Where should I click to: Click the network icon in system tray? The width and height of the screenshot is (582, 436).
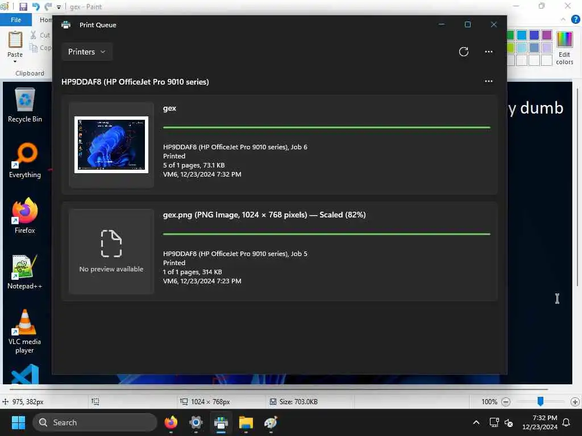[x=494, y=422]
